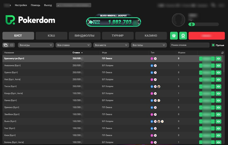Click the Silver Windfall Jackpot banner

pyautogui.click(x=113, y=20)
